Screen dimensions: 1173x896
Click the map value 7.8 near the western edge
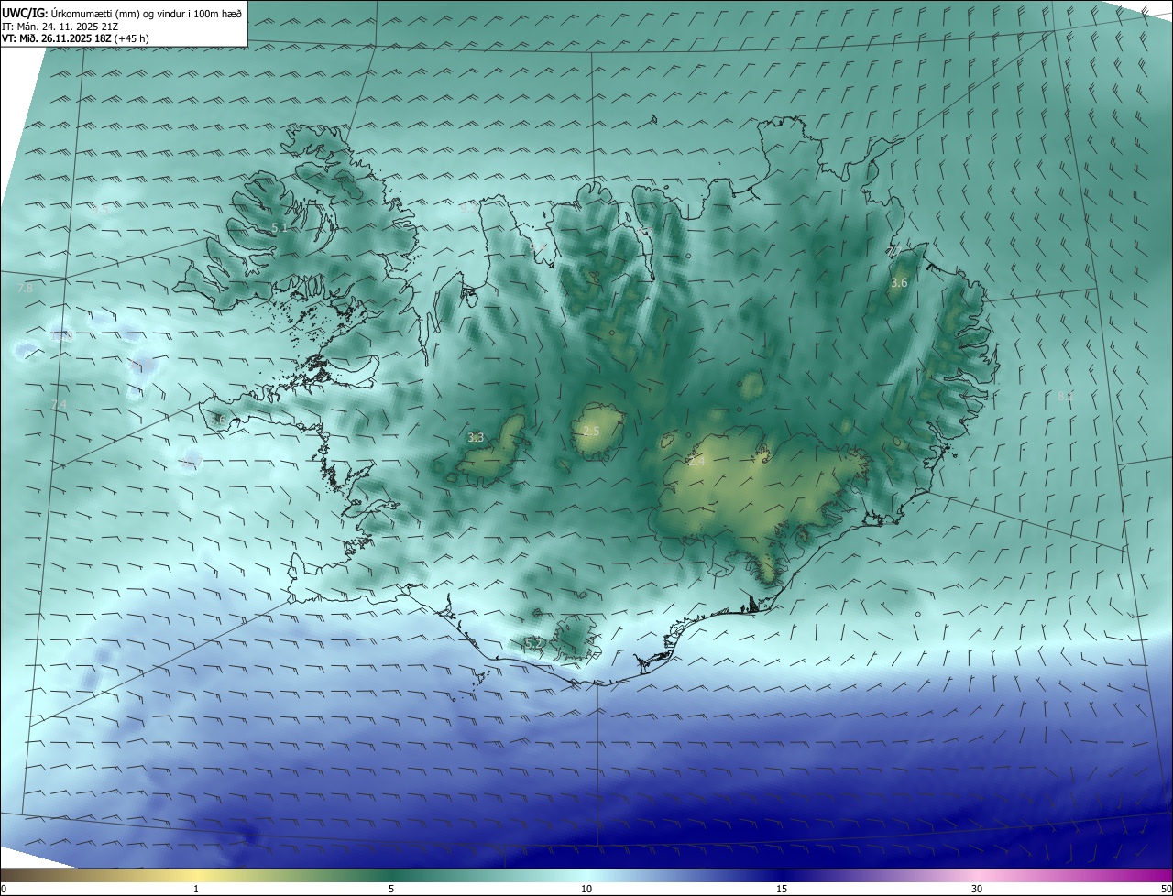(25, 288)
